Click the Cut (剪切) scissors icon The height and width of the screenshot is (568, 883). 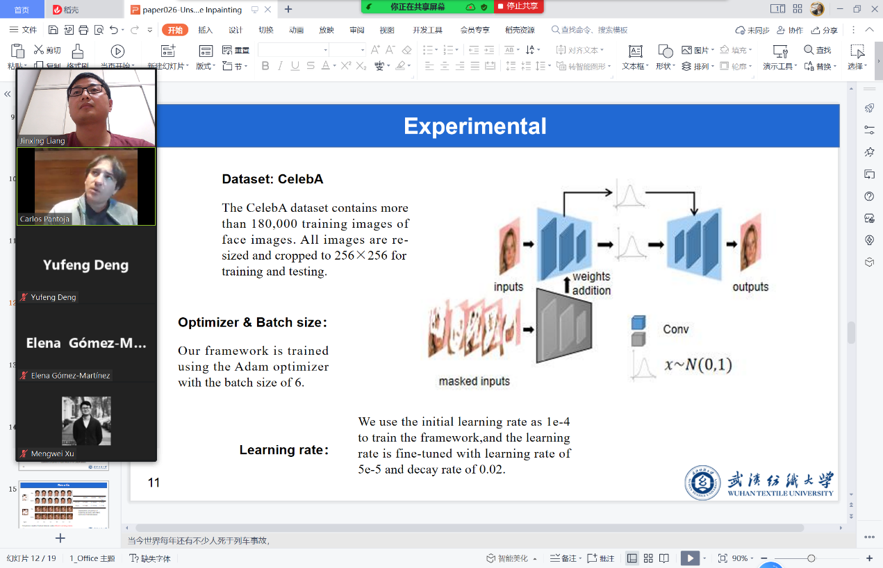39,50
